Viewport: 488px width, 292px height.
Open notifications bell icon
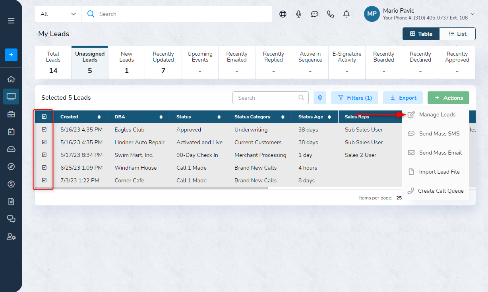[347, 14]
